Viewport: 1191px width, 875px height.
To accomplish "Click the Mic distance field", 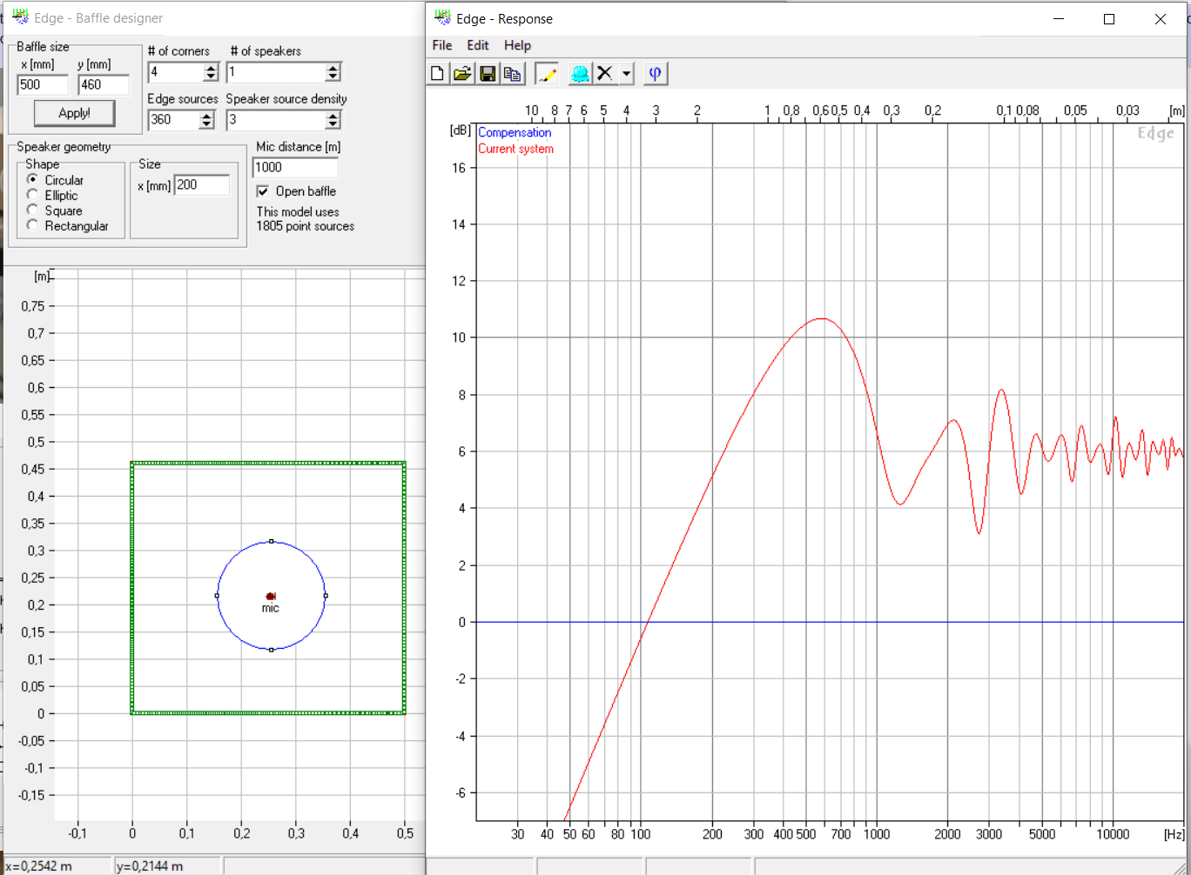I will 295,167.
